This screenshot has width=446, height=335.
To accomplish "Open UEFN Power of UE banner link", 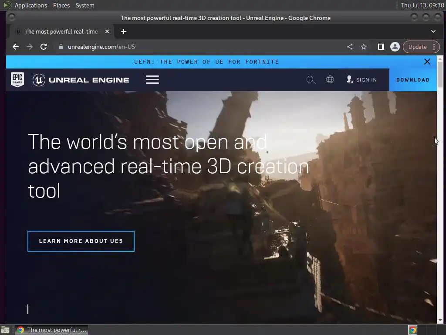I will click(206, 62).
